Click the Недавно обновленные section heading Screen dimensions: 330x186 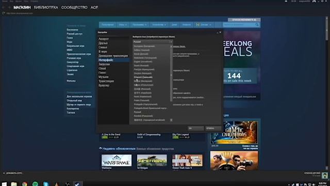coord(119,149)
